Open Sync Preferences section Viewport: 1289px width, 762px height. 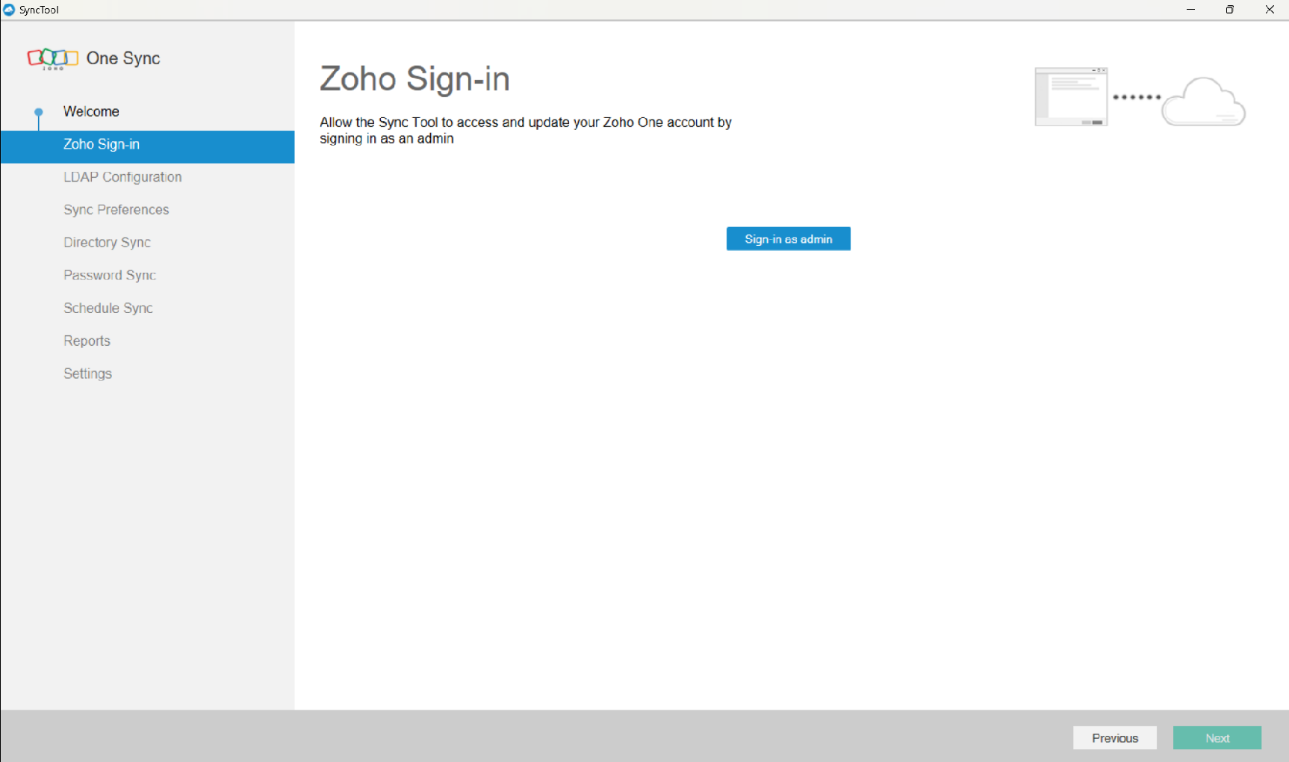click(x=117, y=210)
